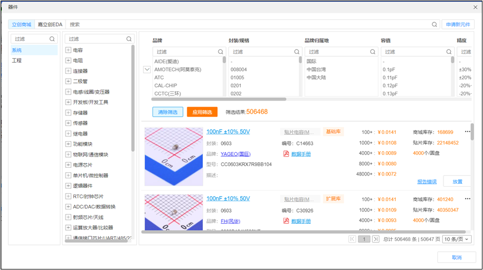The width and height of the screenshot is (483, 270).
Task: Switch to 嘉立创EDA tab
Action: (x=50, y=24)
